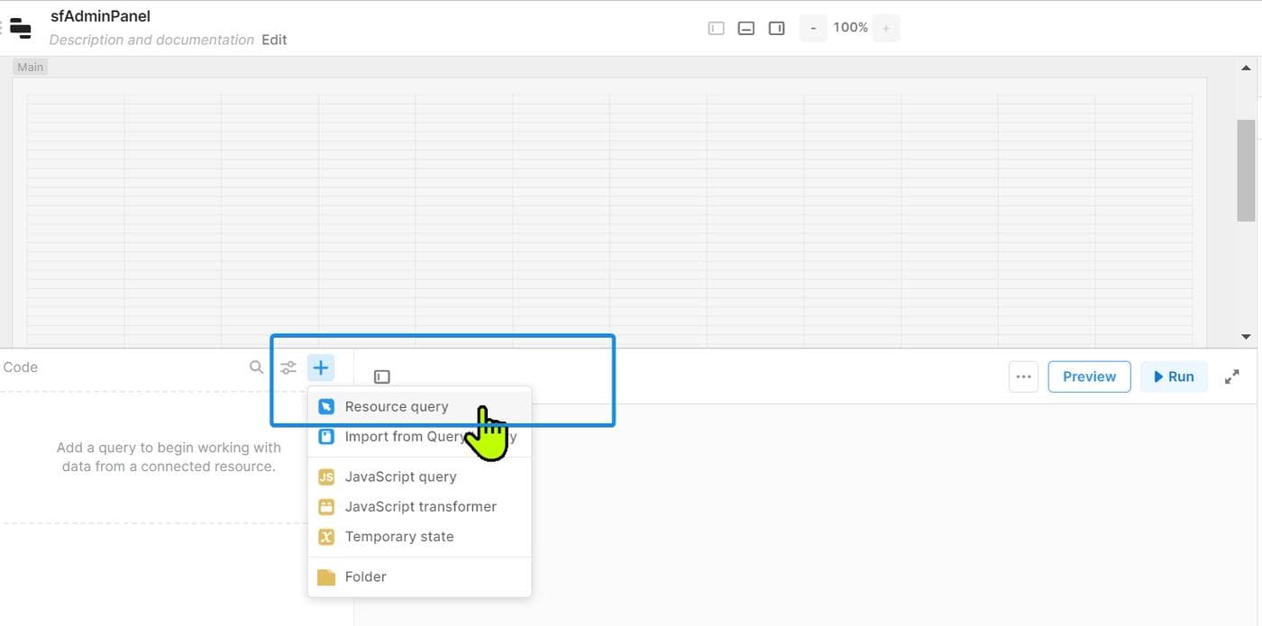Open the three-dot more options menu
Viewport: 1262px width, 626px height.
point(1023,377)
